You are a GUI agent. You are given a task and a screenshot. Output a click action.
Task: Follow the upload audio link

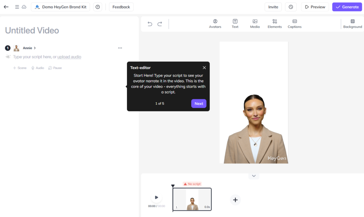coord(69,57)
